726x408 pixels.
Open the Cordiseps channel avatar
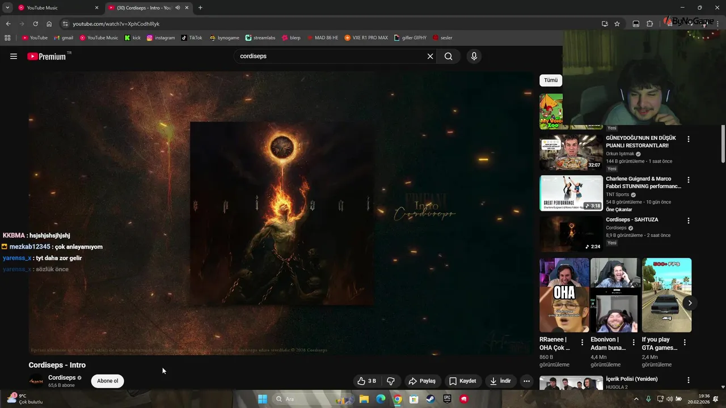tap(36, 381)
